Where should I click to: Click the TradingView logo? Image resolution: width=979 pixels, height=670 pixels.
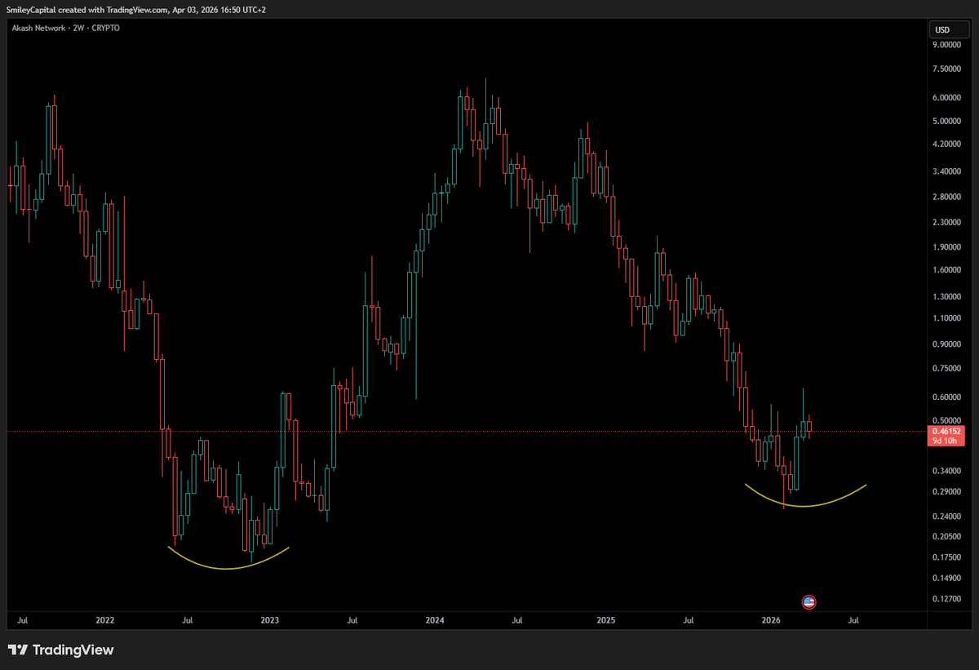(61, 650)
